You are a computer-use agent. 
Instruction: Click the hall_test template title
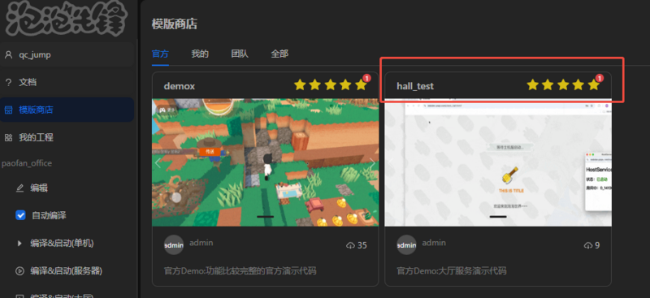[415, 86]
